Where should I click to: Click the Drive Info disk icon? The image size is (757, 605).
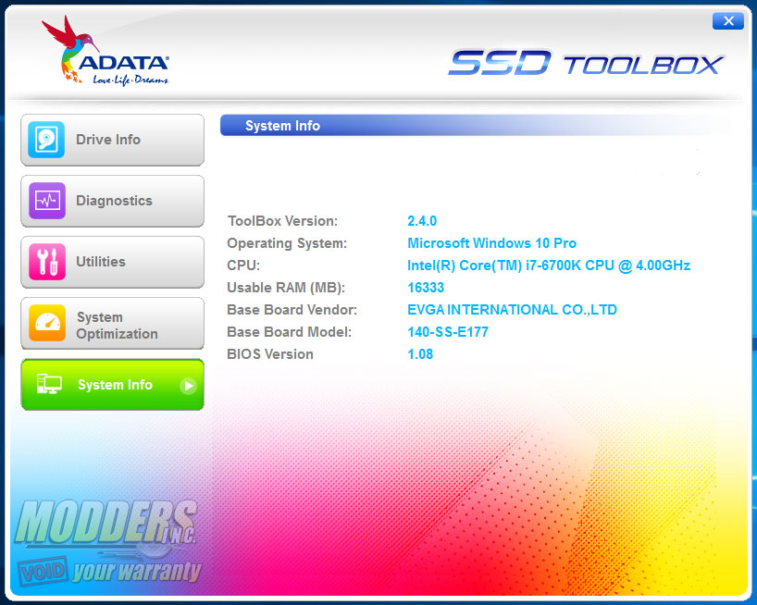pos(46,140)
